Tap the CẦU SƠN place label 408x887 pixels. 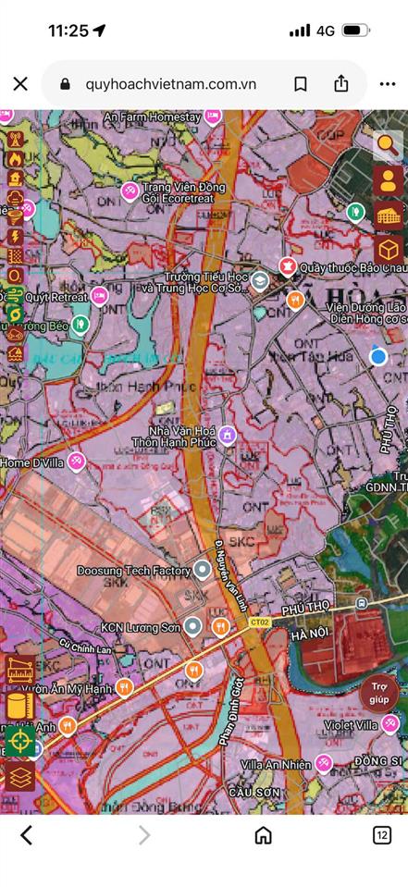(x=254, y=792)
